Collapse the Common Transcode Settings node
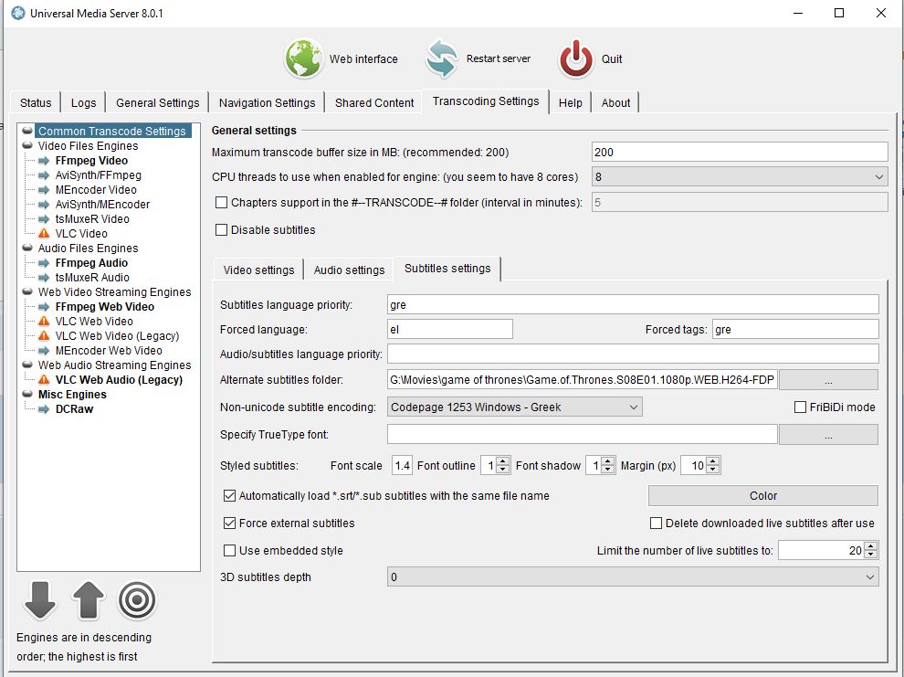Image resolution: width=904 pixels, height=677 pixels. 27,131
